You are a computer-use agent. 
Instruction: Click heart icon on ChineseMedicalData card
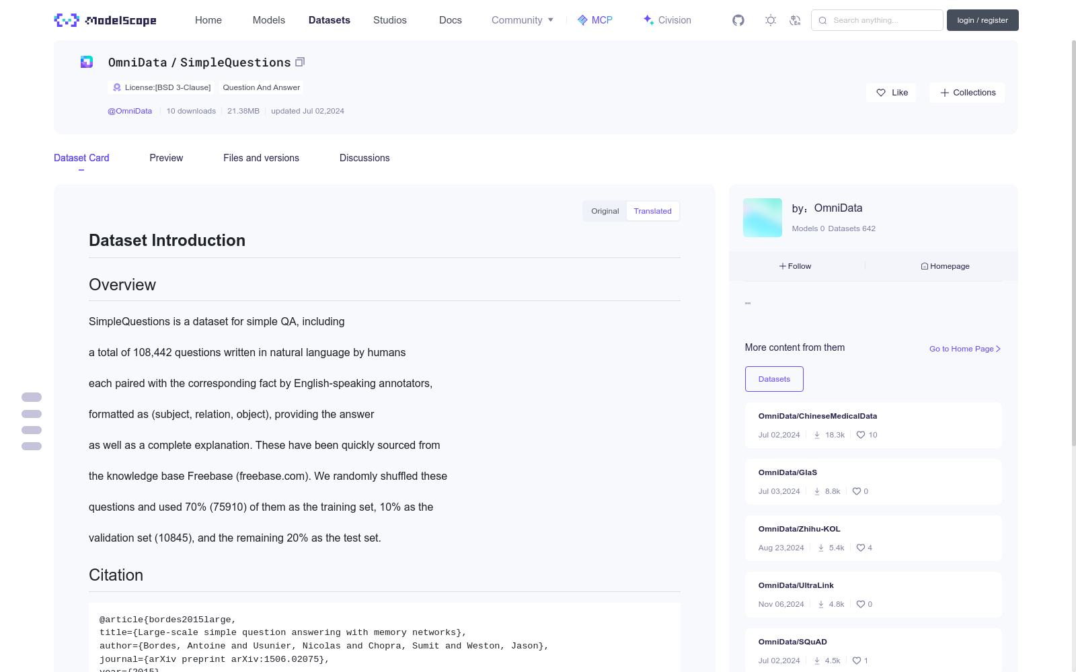pos(861,435)
